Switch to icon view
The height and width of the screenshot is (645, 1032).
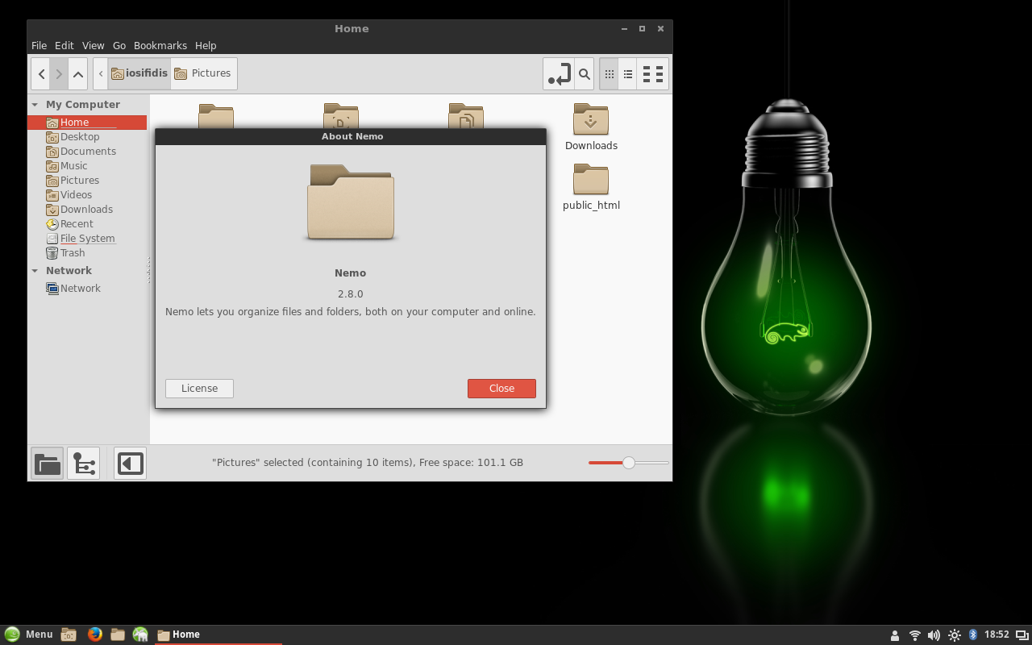[610, 74]
